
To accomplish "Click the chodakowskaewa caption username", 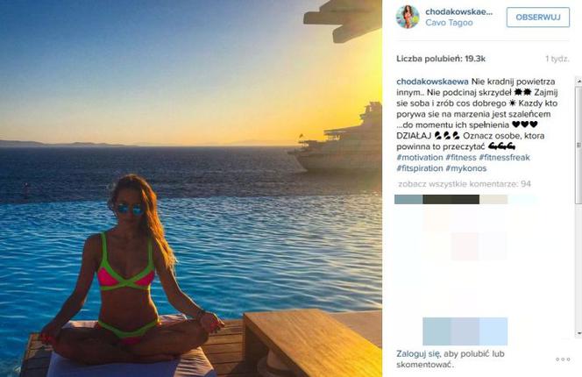I will coord(432,82).
